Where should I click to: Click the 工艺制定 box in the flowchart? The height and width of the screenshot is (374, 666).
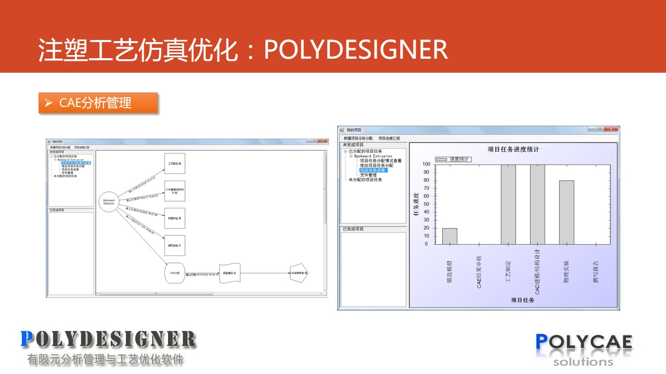(174, 163)
